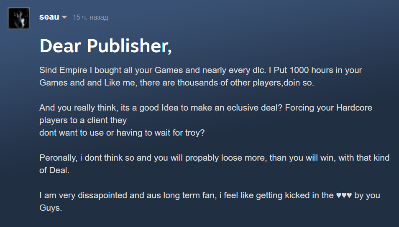Click the censored ♥♥♥ hearts text
The height and width of the screenshot is (227, 399).
pos(344,196)
